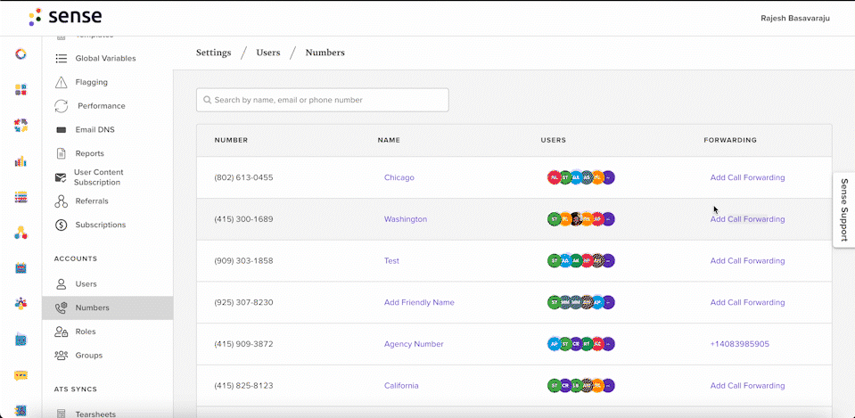Viewport: 855px width, 418px height.
Task: Click the User Content Subscription envelope icon
Action: [61, 177]
